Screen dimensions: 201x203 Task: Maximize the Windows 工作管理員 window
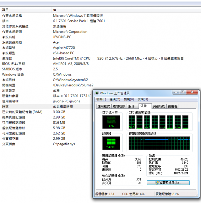[182, 92]
